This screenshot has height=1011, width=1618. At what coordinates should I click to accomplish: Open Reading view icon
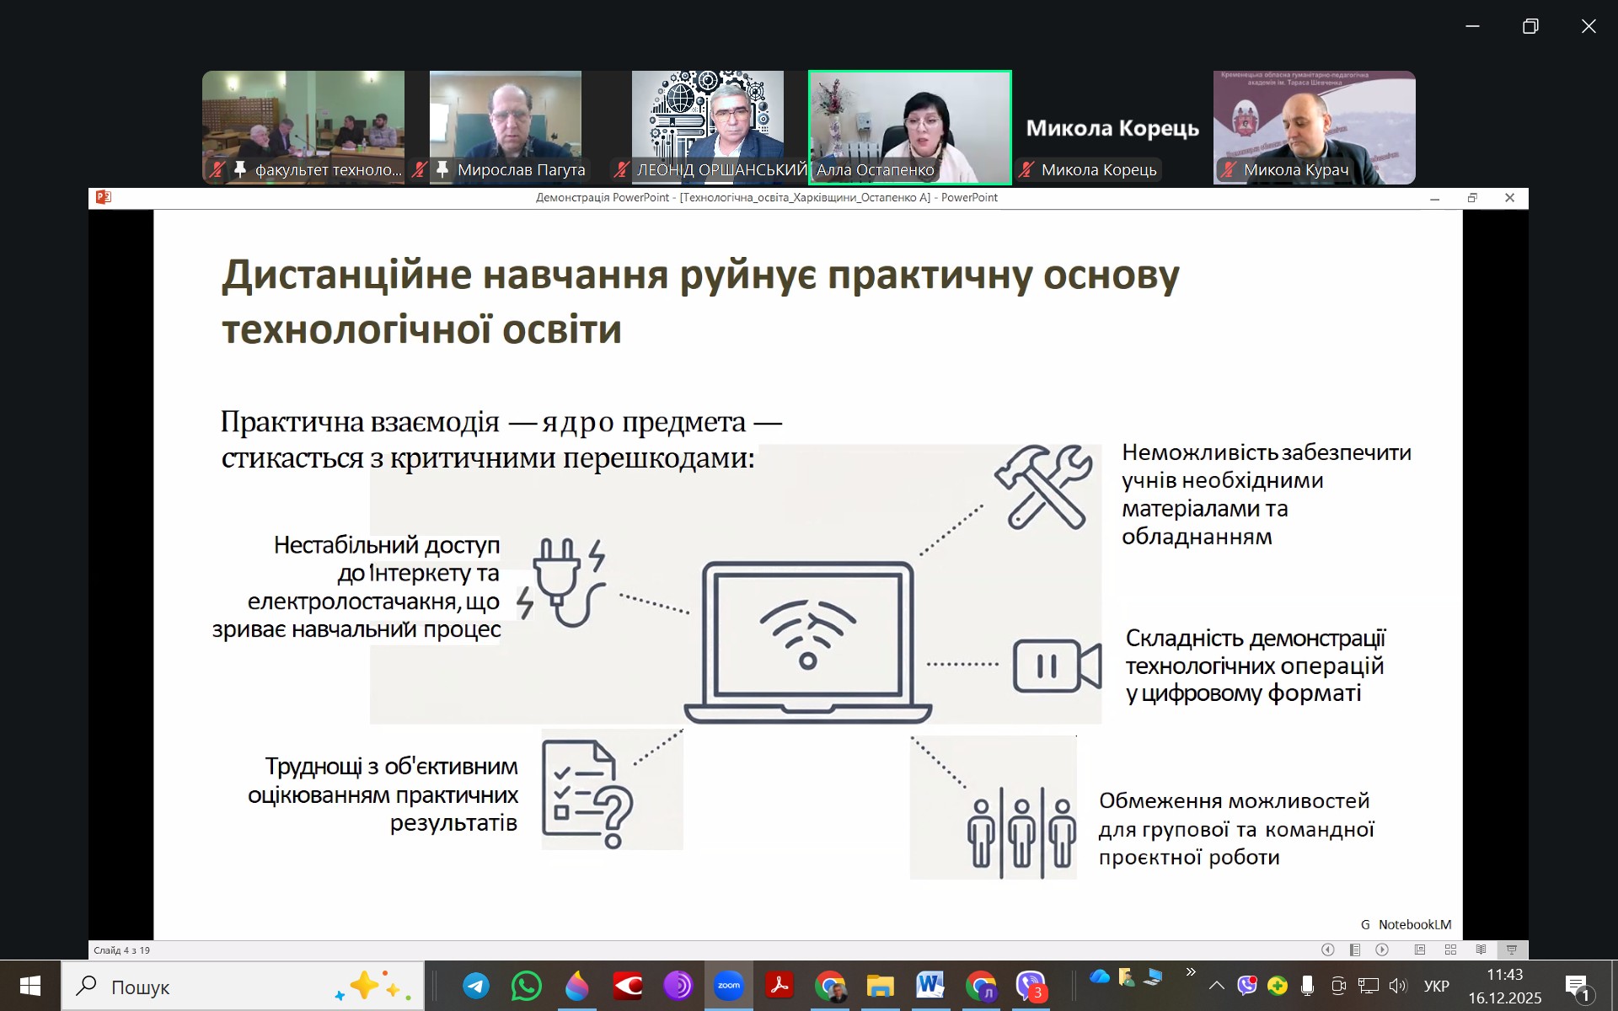click(x=1481, y=949)
